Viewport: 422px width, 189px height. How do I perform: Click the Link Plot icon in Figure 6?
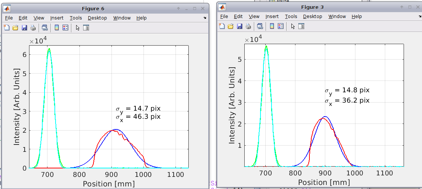45,28
